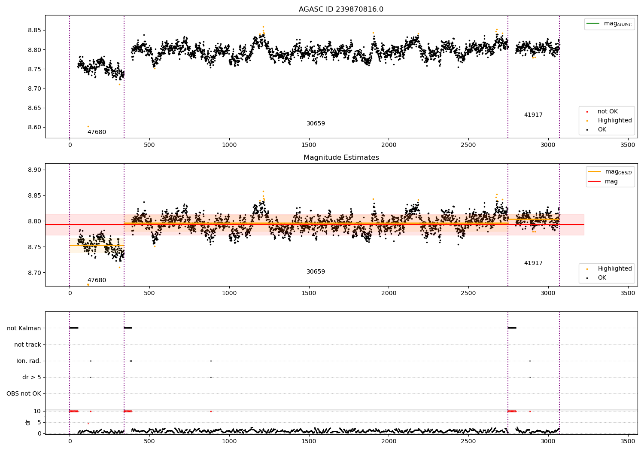This screenshot has height=451, width=644.
Task: Click the 'not Kalman' axis label
Action: click(x=24, y=328)
